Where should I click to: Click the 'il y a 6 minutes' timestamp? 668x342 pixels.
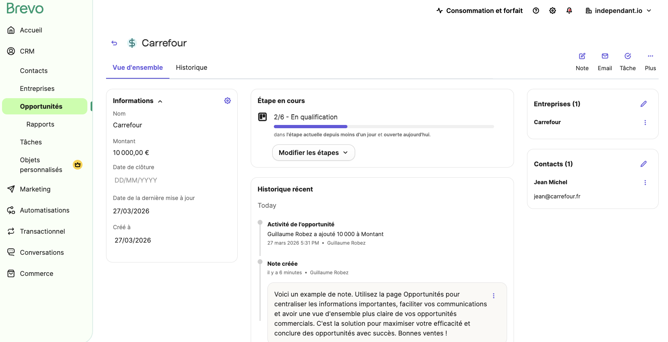click(284, 273)
